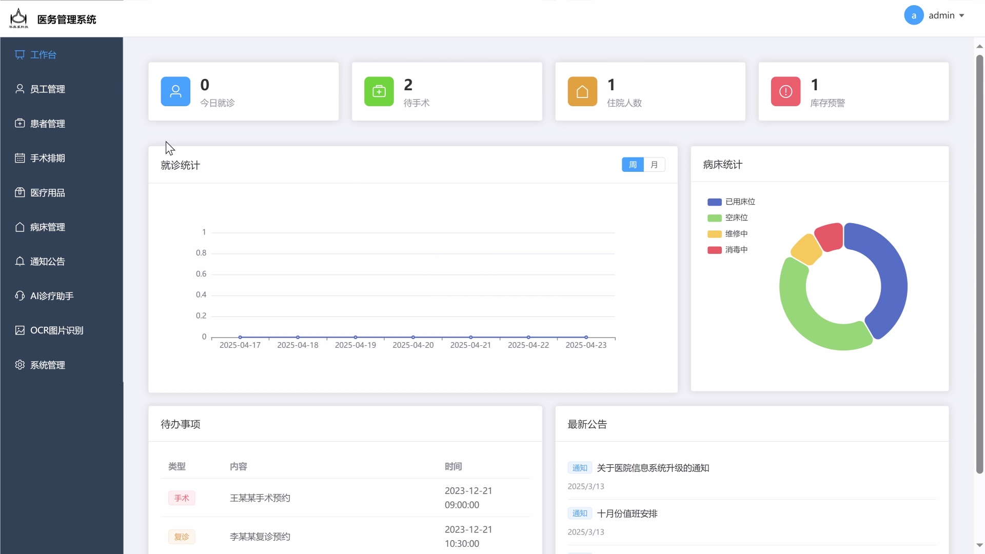This screenshot has width=985, height=554.
Task: Open the admin user dropdown arrow
Action: tap(961, 16)
